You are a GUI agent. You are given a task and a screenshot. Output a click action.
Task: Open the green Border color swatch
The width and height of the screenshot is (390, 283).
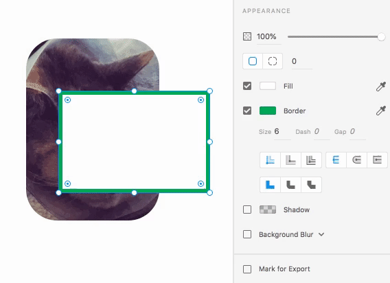coord(268,111)
